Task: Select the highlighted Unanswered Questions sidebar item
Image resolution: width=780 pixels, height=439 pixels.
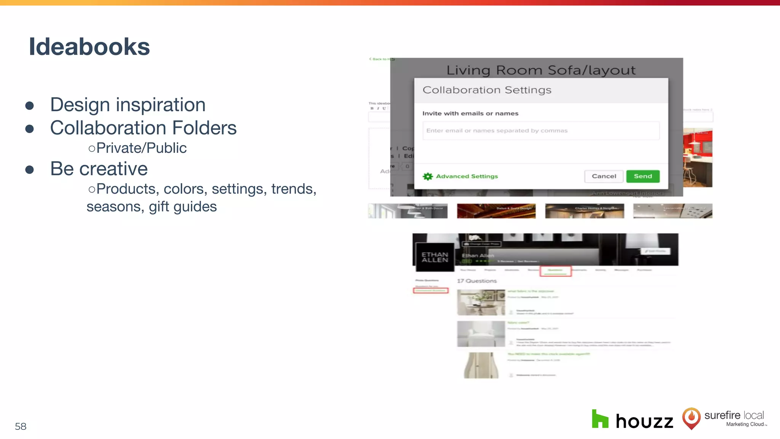Action: click(431, 291)
